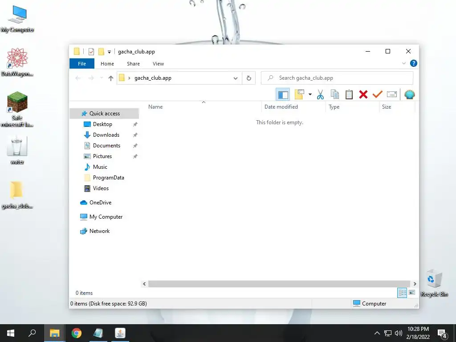Open the folder options dropdown arrow
The width and height of the screenshot is (456, 342).
pyautogui.click(x=310, y=94)
